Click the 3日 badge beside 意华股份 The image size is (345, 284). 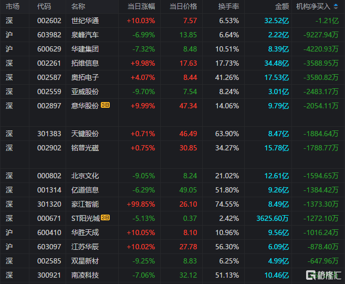pos(105,105)
